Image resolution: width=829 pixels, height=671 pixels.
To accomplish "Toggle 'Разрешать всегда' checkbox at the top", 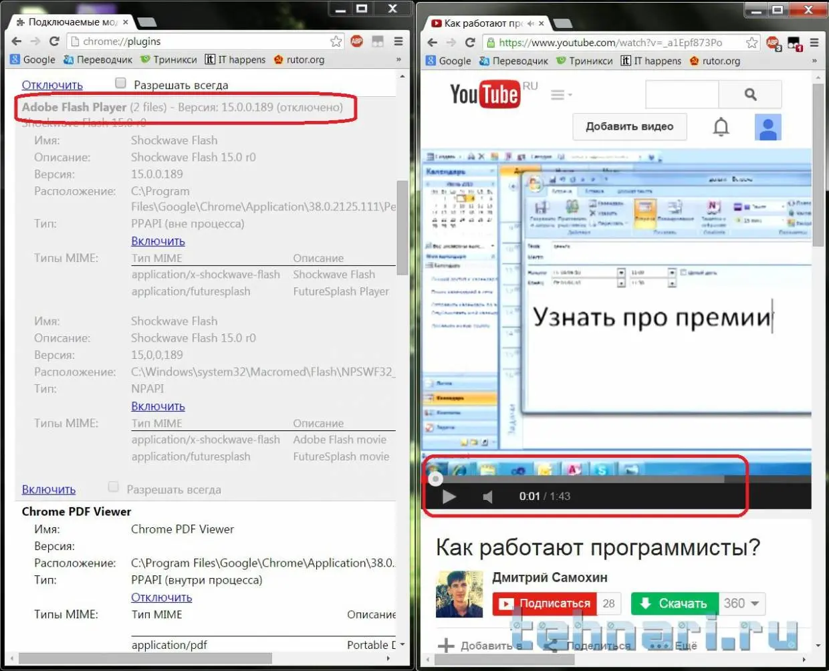I will [120, 84].
